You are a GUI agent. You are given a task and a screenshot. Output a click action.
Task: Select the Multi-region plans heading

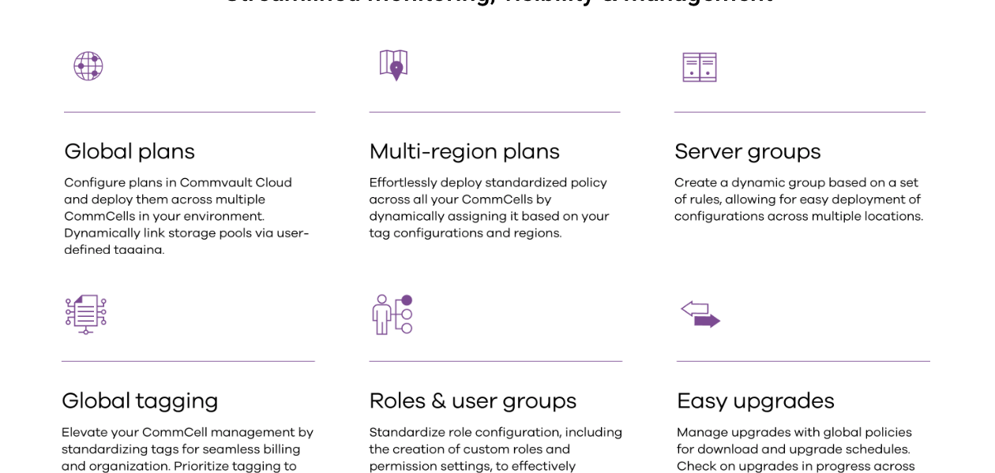(x=464, y=151)
